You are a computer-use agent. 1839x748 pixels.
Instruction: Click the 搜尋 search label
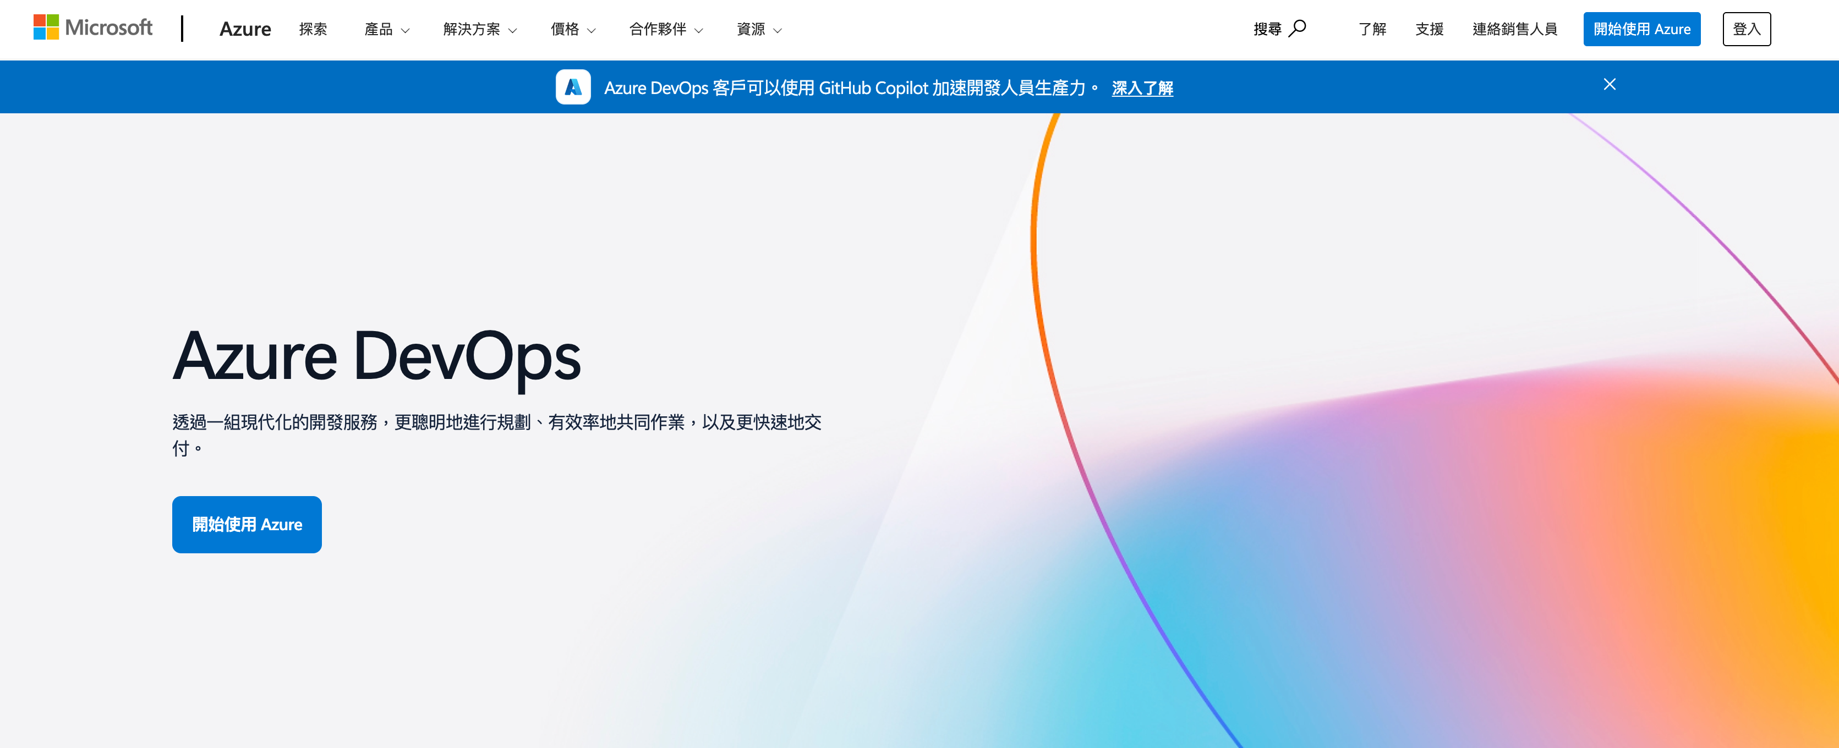(x=1267, y=29)
